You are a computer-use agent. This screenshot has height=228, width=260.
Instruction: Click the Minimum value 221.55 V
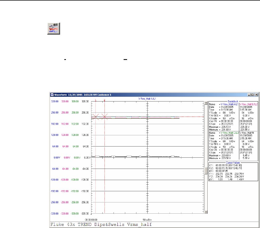[x=245, y=130]
